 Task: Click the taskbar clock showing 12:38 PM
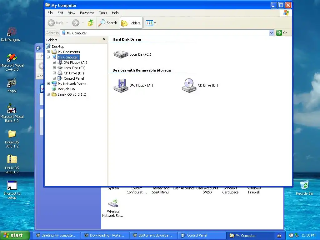pyautogui.click(x=308, y=235)
